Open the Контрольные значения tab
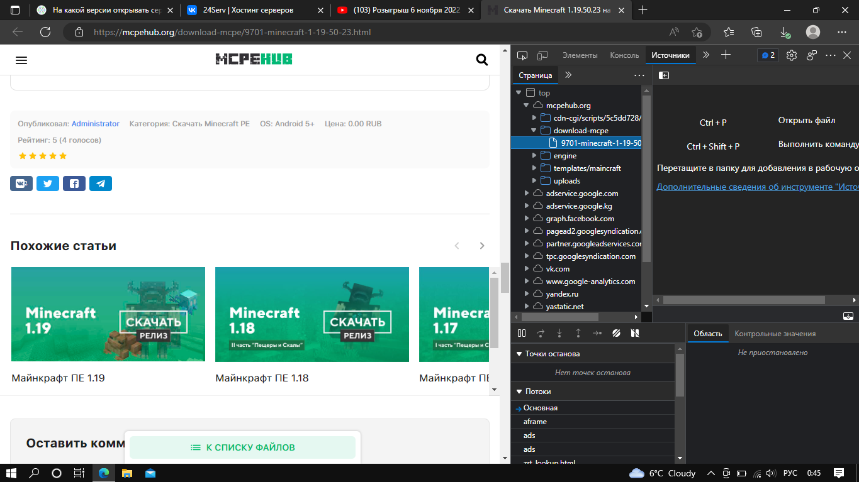Image resolution: width=859 pixels, height=482 pixels. [x=775, y=334]
